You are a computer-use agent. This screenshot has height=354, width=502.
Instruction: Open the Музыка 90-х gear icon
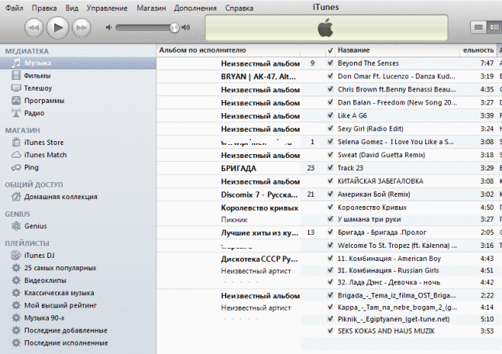tap(16, 318)
